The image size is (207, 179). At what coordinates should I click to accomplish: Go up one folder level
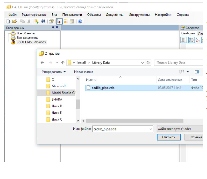point(63,62)
